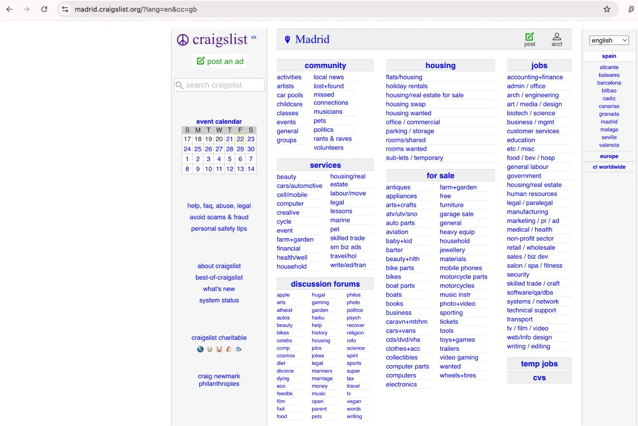Click the magnifier icon in search box

[180, 85]
